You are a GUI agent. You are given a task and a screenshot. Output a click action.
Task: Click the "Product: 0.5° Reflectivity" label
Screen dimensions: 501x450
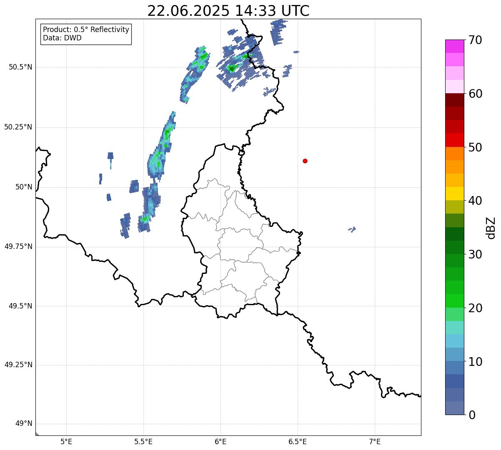coord(86,30)
